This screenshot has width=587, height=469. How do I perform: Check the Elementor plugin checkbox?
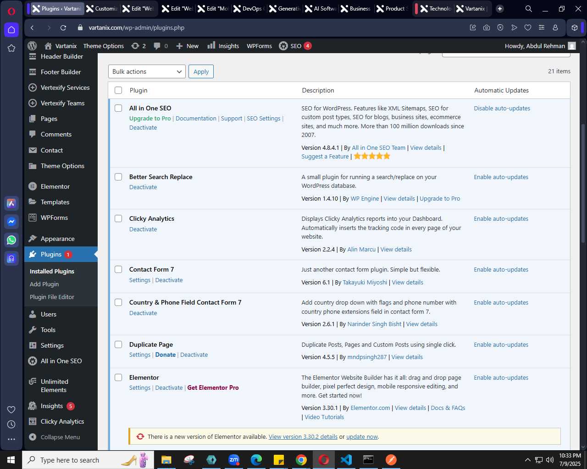118,377
